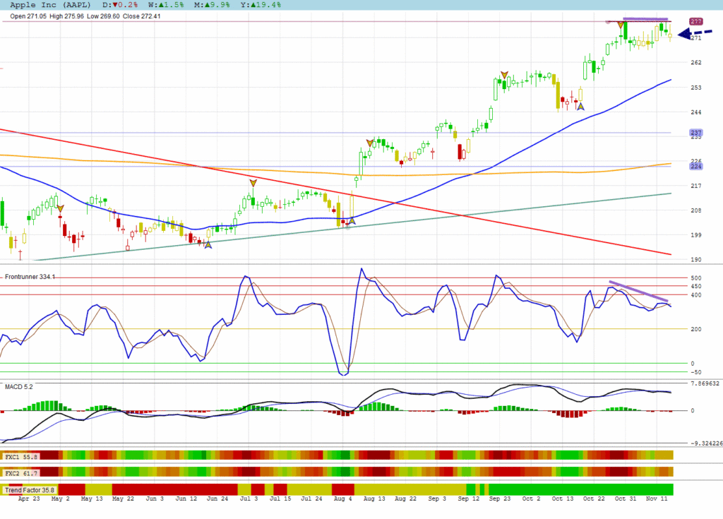Click the MACD 5.2 indicator label
723x519 pixels.
click(18, 386)
